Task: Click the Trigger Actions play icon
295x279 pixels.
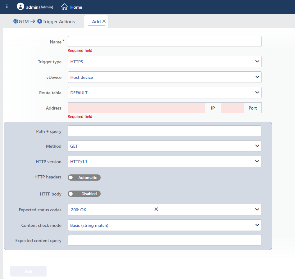Action: [x=40, y=21]
